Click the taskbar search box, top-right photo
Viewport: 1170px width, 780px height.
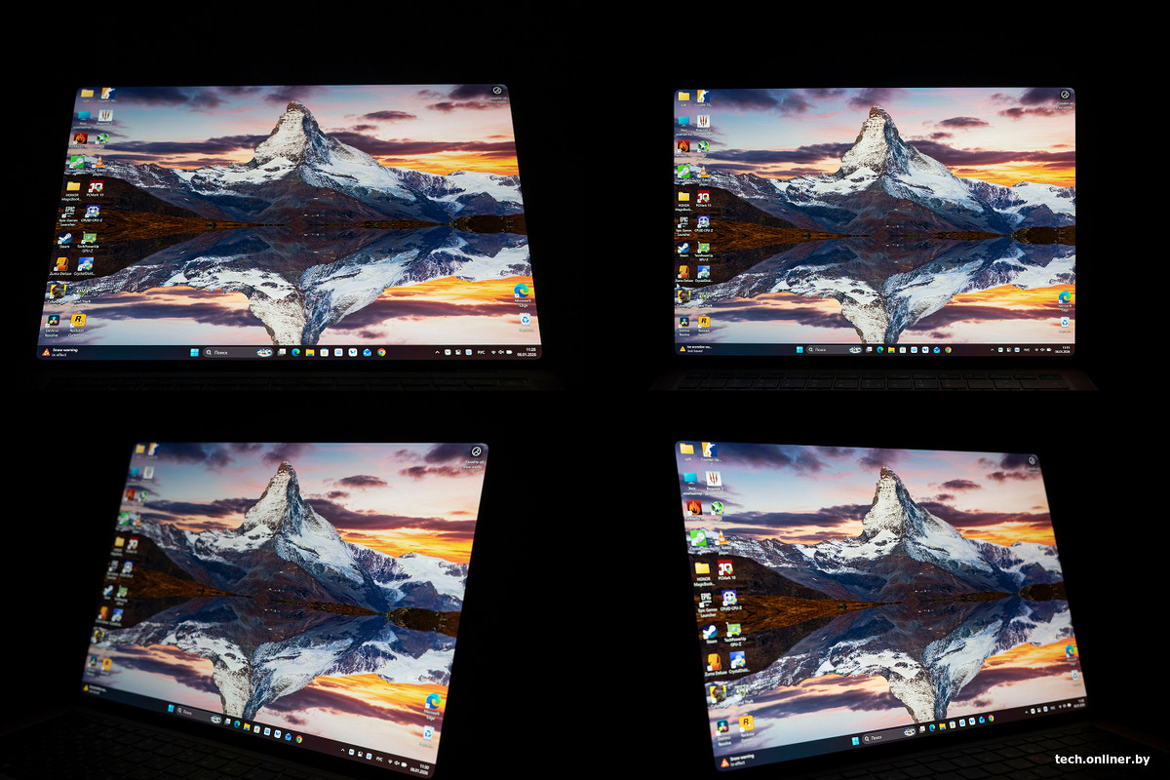pyautogui.click(x=835, y=349)
